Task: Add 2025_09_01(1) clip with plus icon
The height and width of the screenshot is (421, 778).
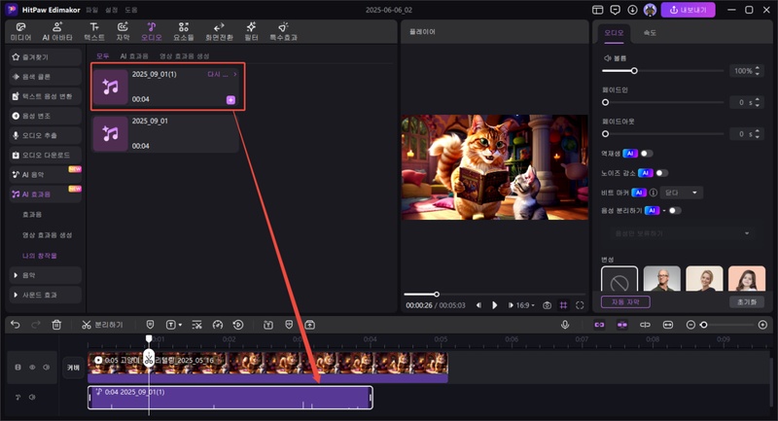Action: (230, 100)
